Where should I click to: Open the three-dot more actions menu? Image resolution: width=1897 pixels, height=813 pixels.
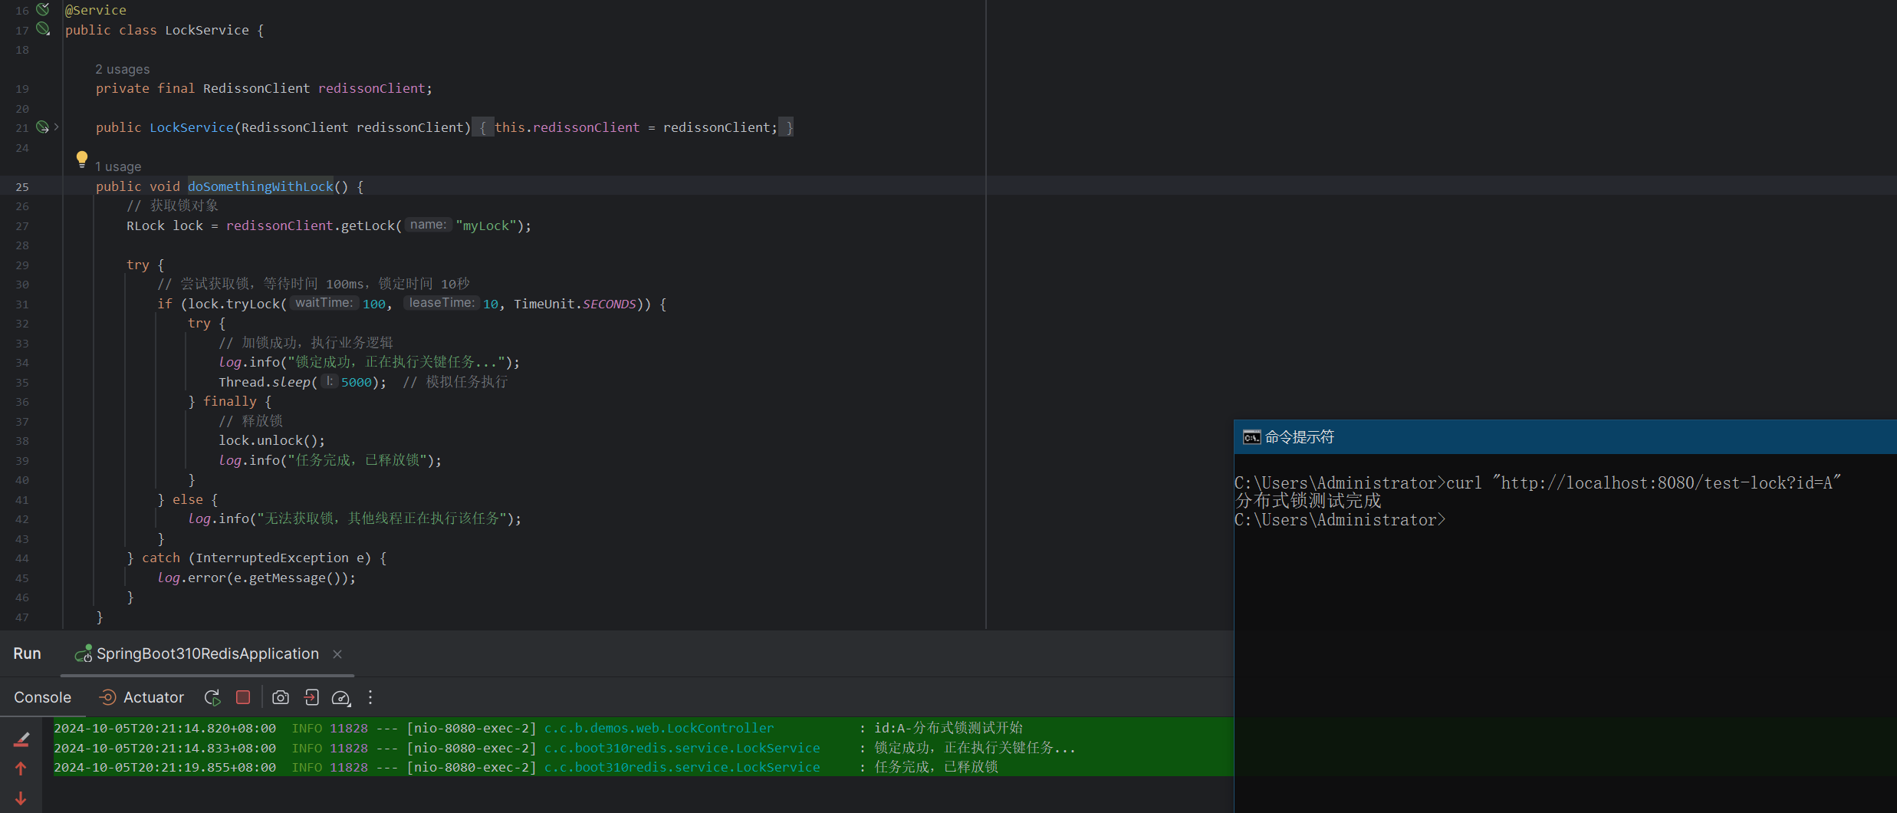pos(370,697)
